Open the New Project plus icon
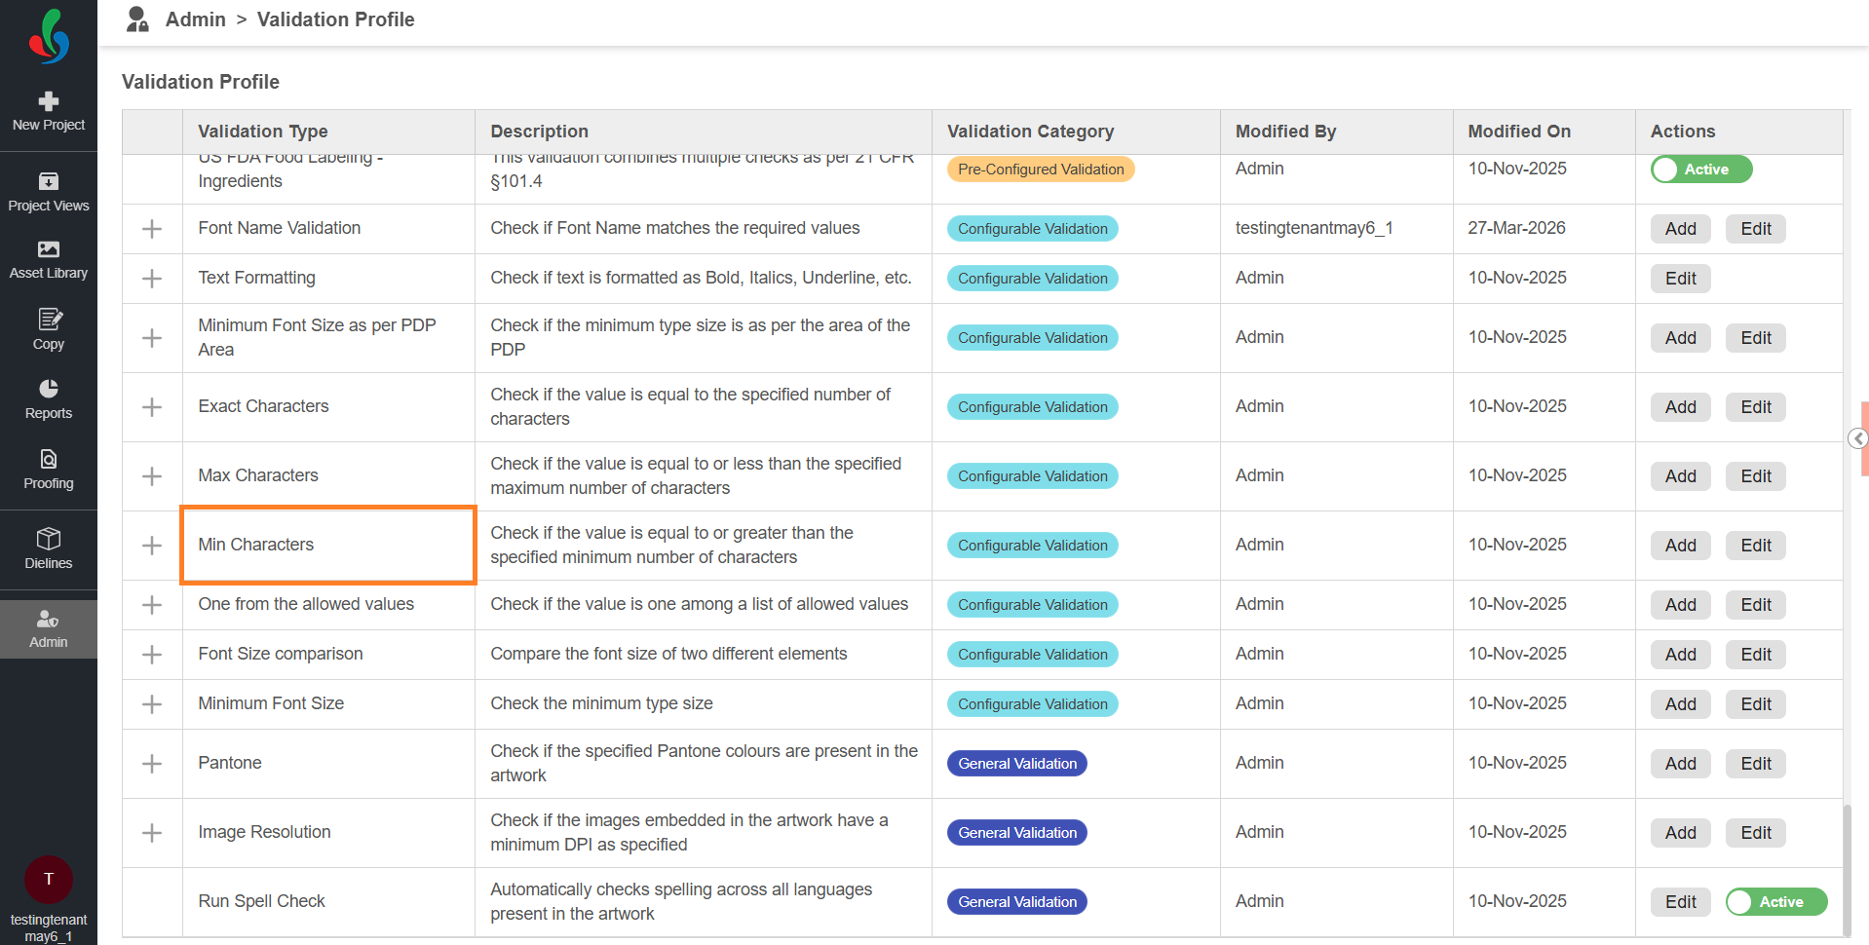The width and height of the screenshot is (1869, 945). (x=49, y=101)
